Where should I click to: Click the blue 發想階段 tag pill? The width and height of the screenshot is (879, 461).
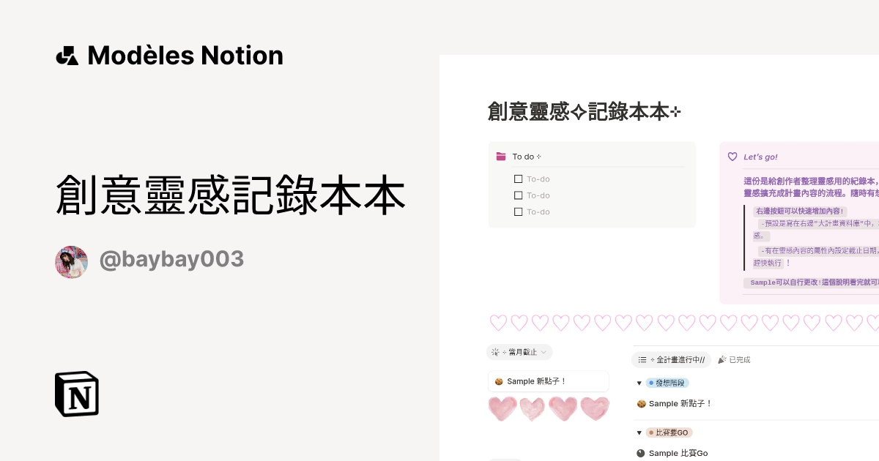(667, 382)
